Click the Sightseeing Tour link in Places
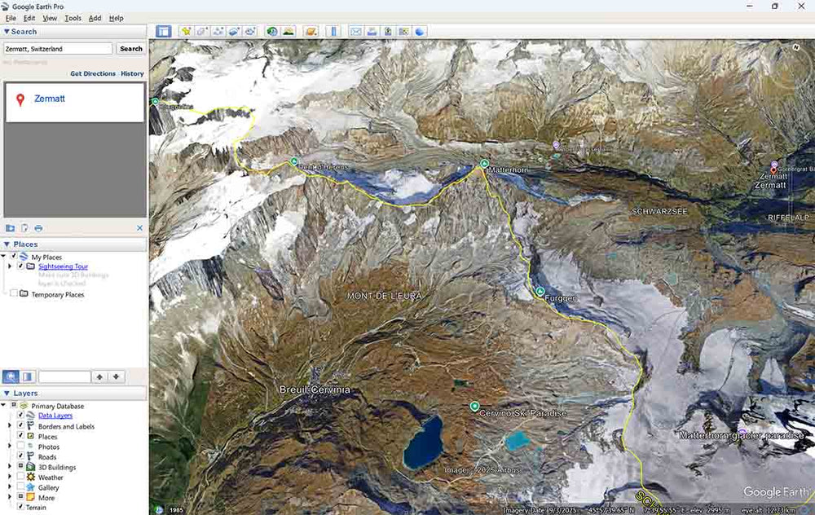Image resolution: width=815 pixels, height=515 pixels. [63, 266]
